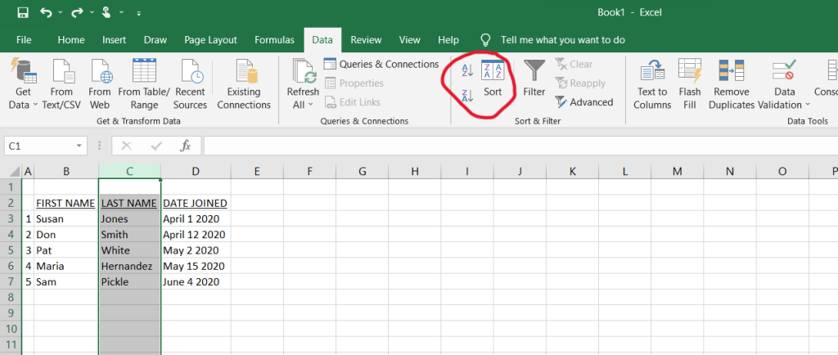Open the Page Layout tab
The image size is (838, 355).
point(210,39)
